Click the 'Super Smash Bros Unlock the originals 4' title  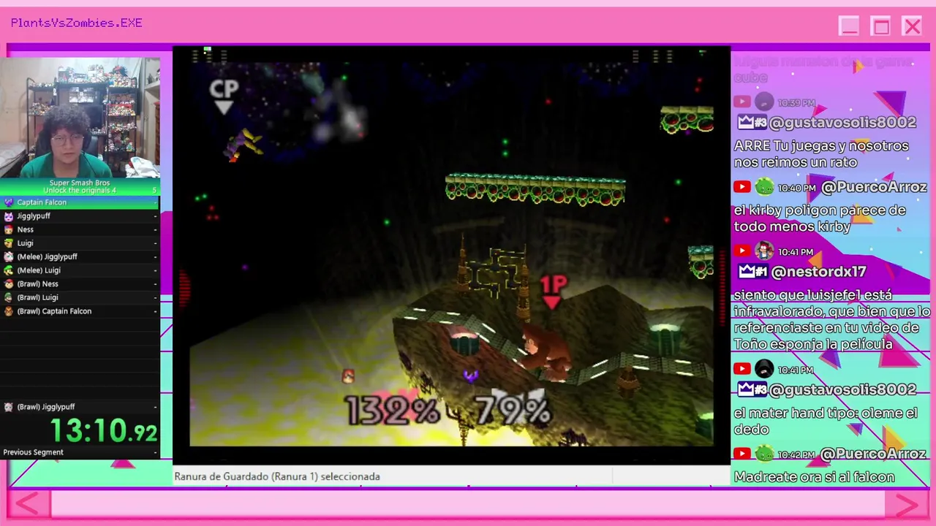(80, 187)
